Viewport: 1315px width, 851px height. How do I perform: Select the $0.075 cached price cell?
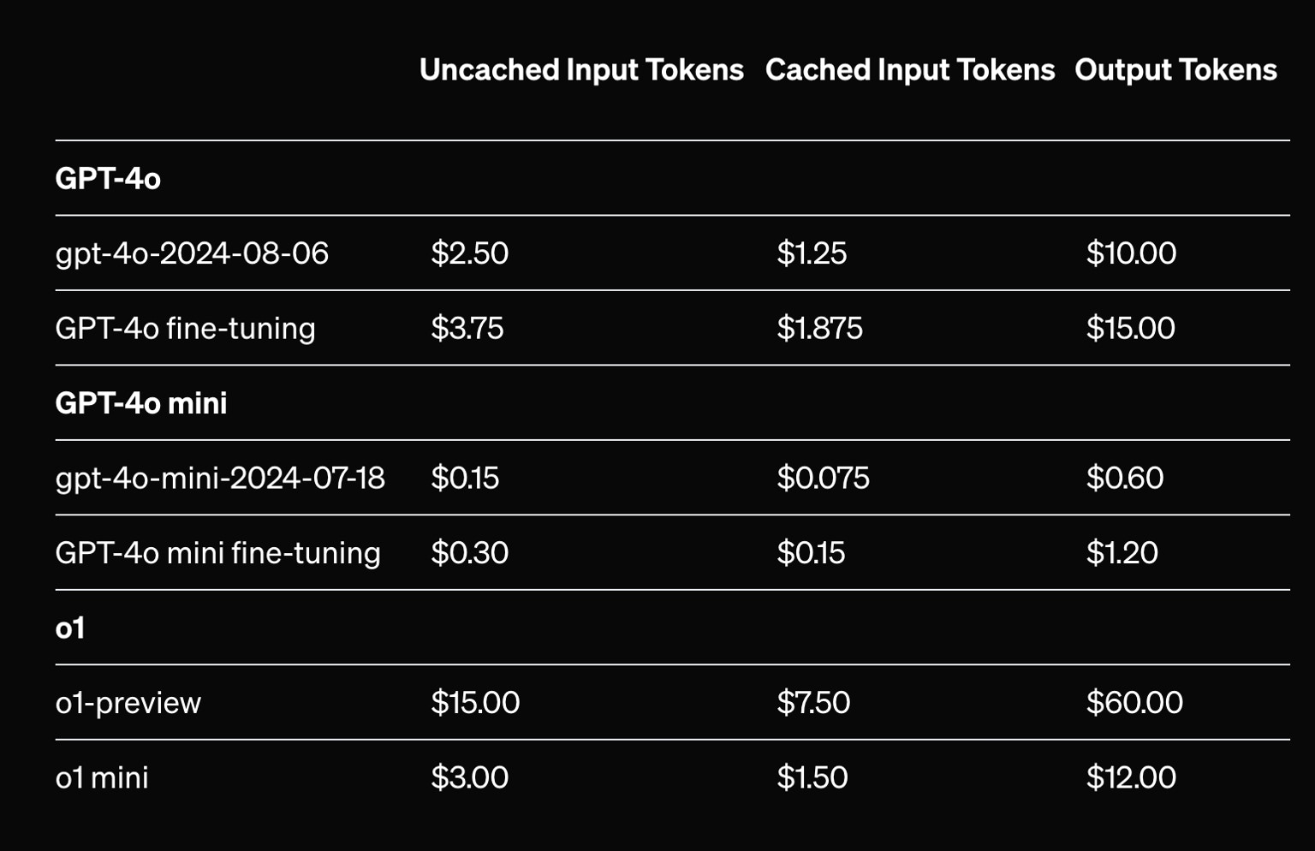824,478
